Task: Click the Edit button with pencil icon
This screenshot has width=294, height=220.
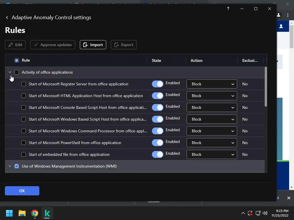Action: (x=15, y=45)
